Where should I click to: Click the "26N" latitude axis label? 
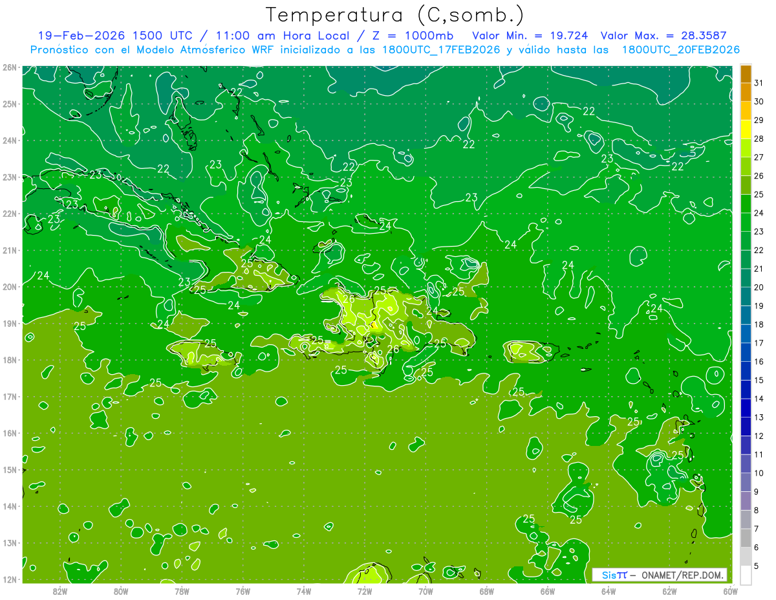pos(8,67)
